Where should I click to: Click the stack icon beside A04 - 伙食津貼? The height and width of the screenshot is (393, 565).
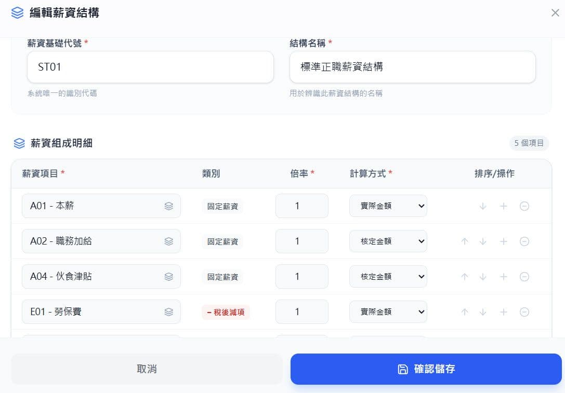tap(169, 276)
